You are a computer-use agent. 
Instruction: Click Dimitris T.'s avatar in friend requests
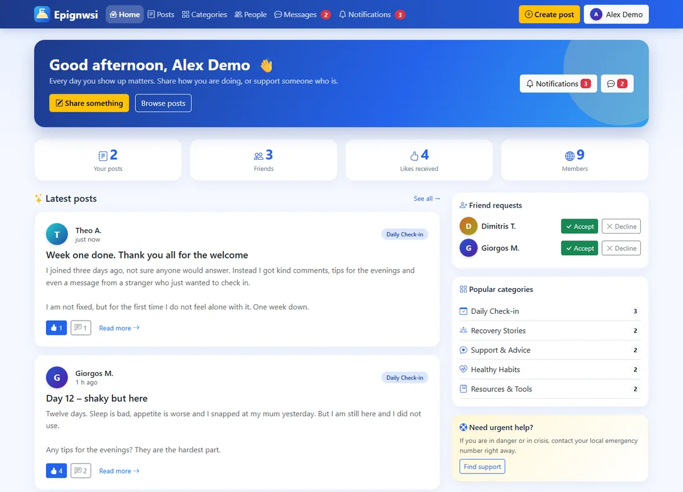(468, 226)
